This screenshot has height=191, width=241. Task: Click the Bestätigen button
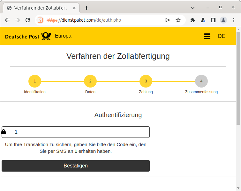pos(76,166)
